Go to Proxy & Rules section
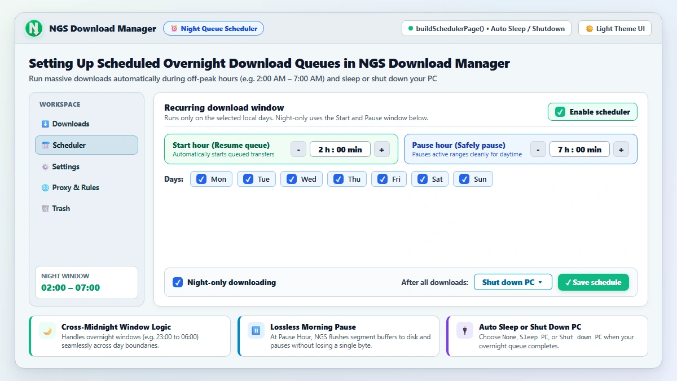 click(86, 187)
